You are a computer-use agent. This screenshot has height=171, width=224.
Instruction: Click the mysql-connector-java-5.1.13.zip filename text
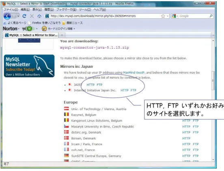click(x=95, y=48)
